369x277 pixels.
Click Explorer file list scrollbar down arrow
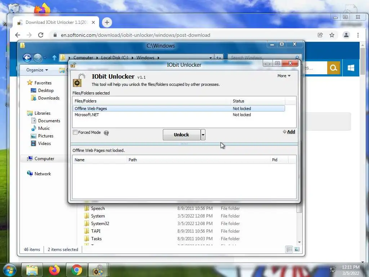[299, 242]
